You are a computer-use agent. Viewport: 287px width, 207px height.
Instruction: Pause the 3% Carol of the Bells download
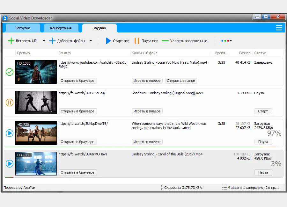263,172
